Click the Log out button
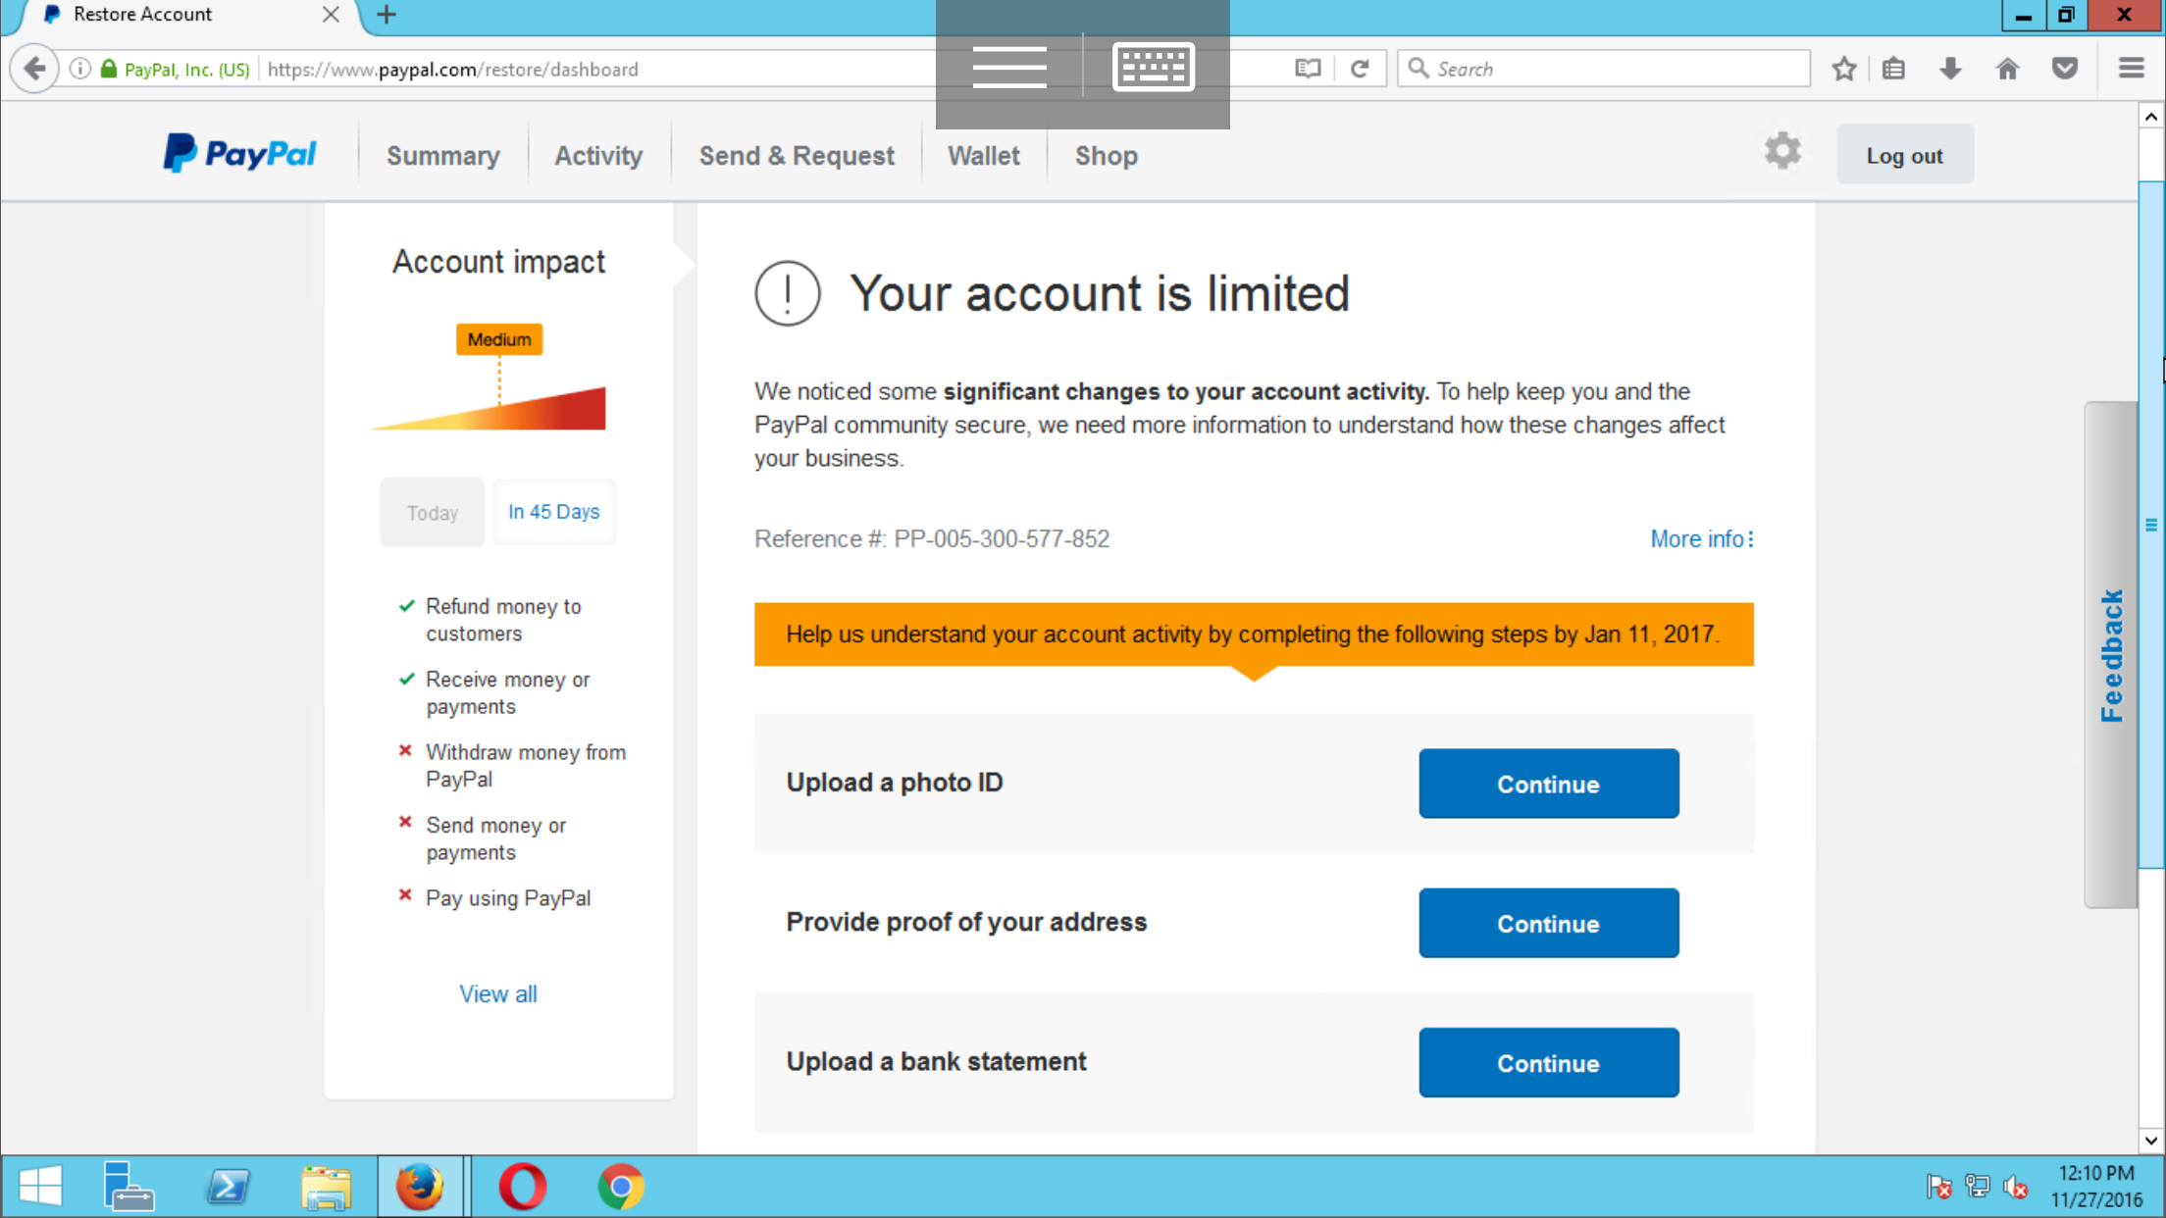Screen dimensions: 2166x1218 [x=1904, y=156]
